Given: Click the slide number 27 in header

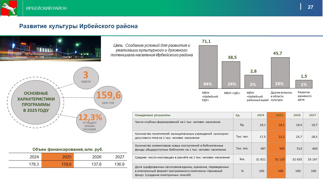Looking at the screenshot, I should click(x=310, y=7).
